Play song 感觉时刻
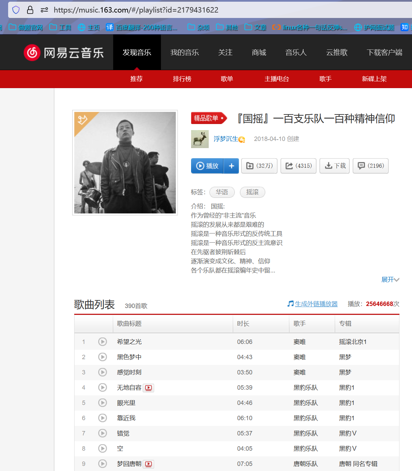 pos(103,372)
